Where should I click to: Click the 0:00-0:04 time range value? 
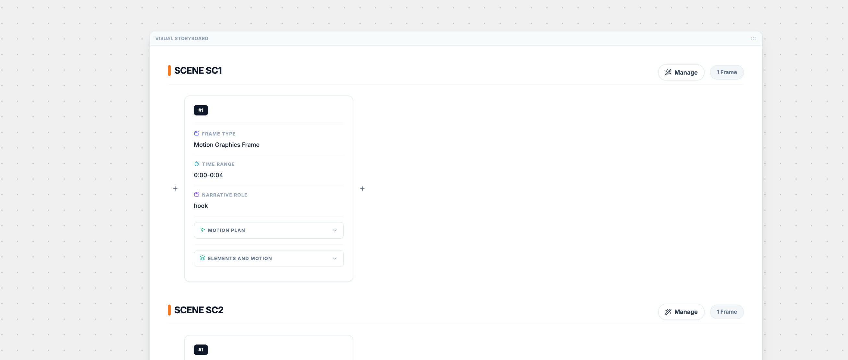point(208,175)
